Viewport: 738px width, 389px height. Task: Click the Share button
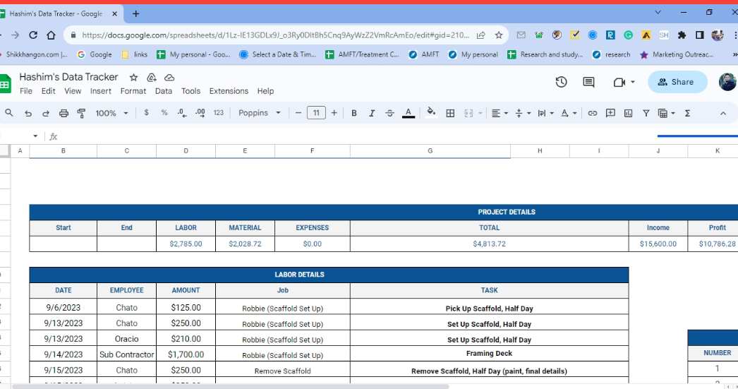click(x=677, y=82)
